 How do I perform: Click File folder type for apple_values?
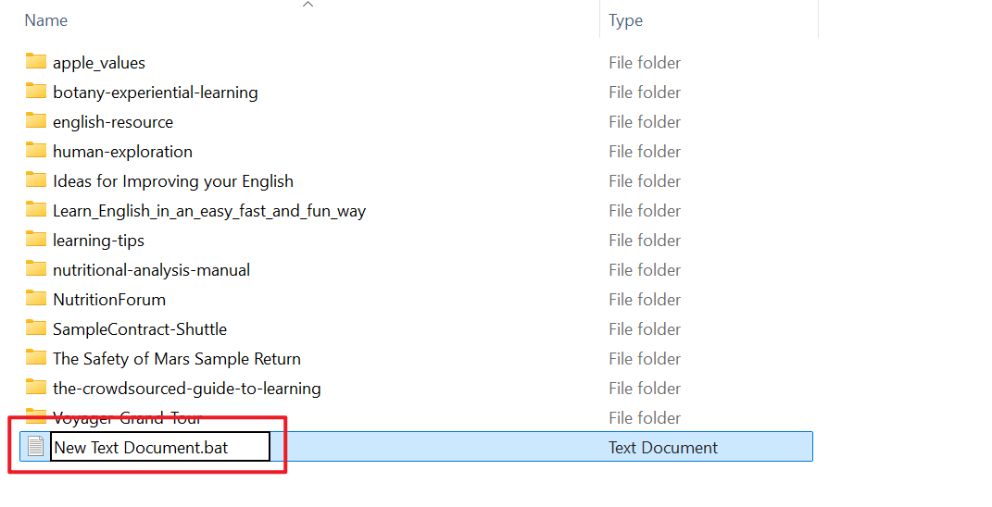click(x=645, y=63)
